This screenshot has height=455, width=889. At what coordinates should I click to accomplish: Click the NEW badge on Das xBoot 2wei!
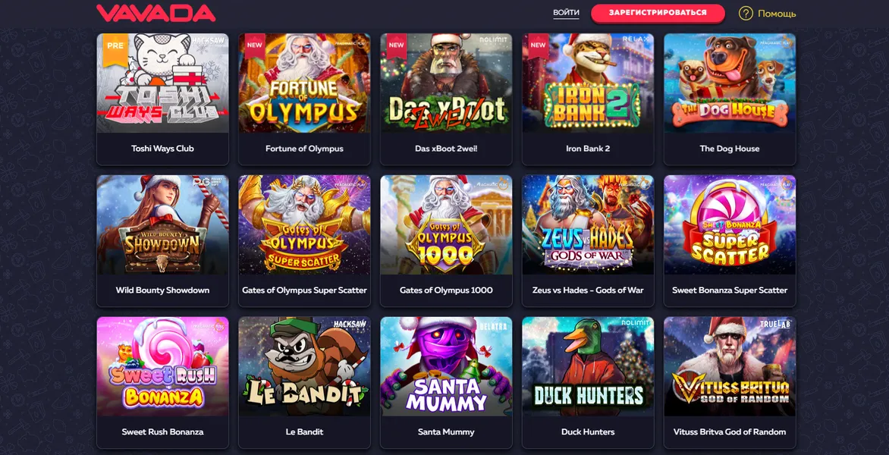(396, 45)
